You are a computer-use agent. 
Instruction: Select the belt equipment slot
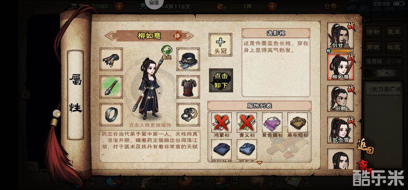(x=188, y=59)
